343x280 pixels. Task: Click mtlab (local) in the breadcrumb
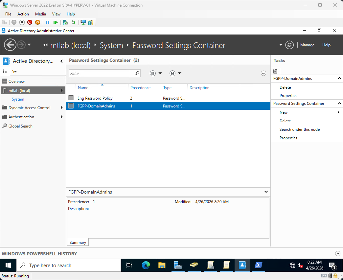pyautogui.click(x=70, y=45)
